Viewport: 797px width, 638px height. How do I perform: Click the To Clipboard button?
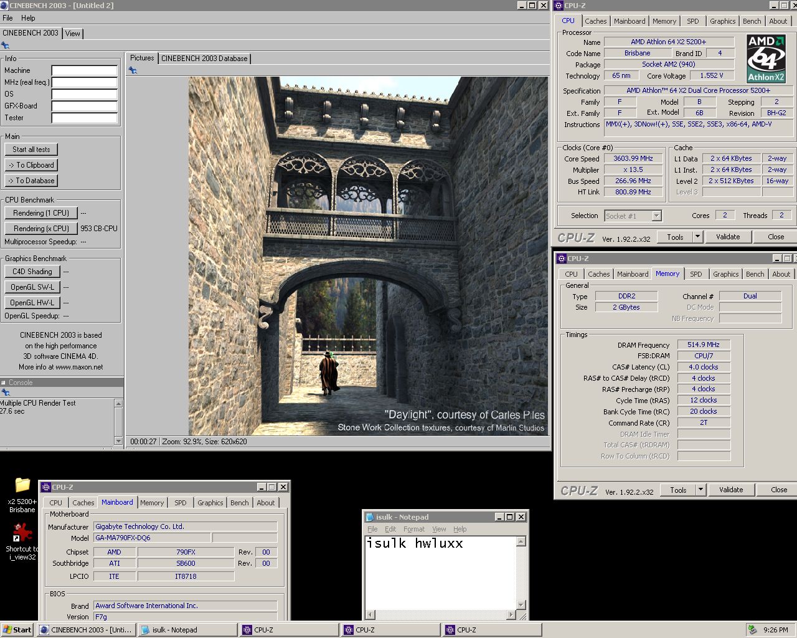[x=31, y=165]
